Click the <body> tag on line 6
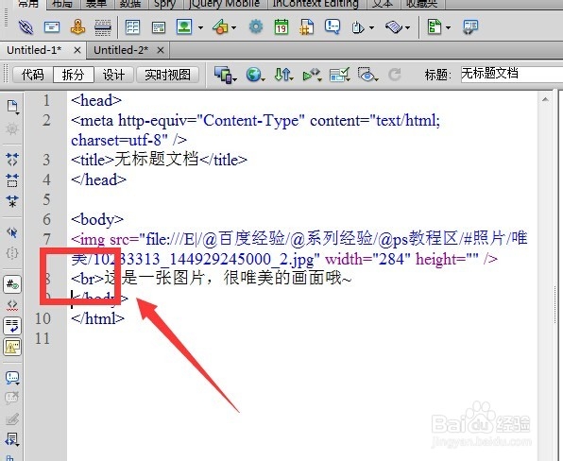This screenshot has height=461, width=563. 97,219
